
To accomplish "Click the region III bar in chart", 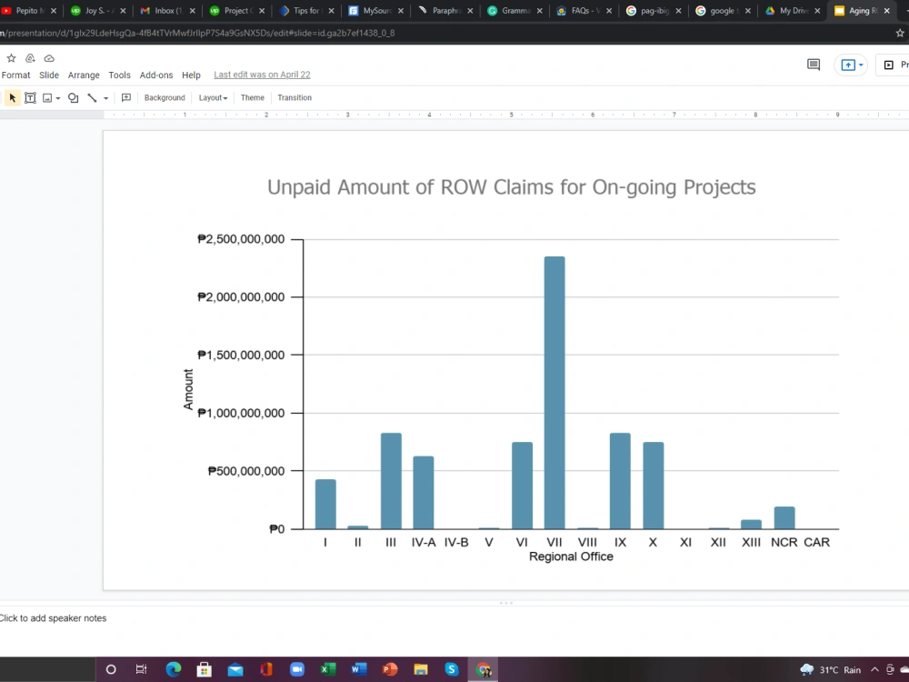I will pos(391,481).
